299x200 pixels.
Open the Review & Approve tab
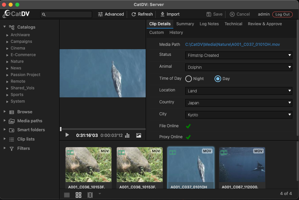pos(265,24)
